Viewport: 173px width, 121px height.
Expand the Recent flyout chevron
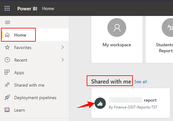click(x=62, y=60)
